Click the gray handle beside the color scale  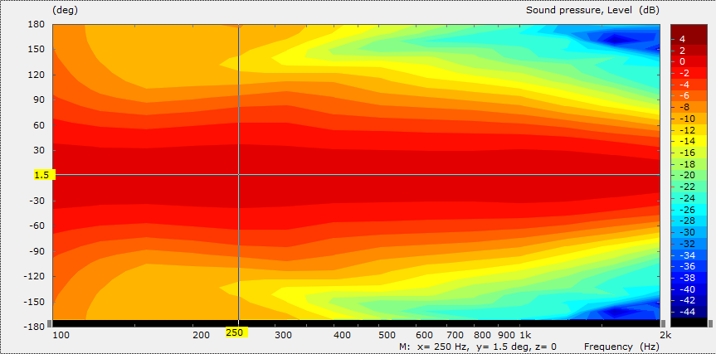pyautogui.click(x=710, y=323)
